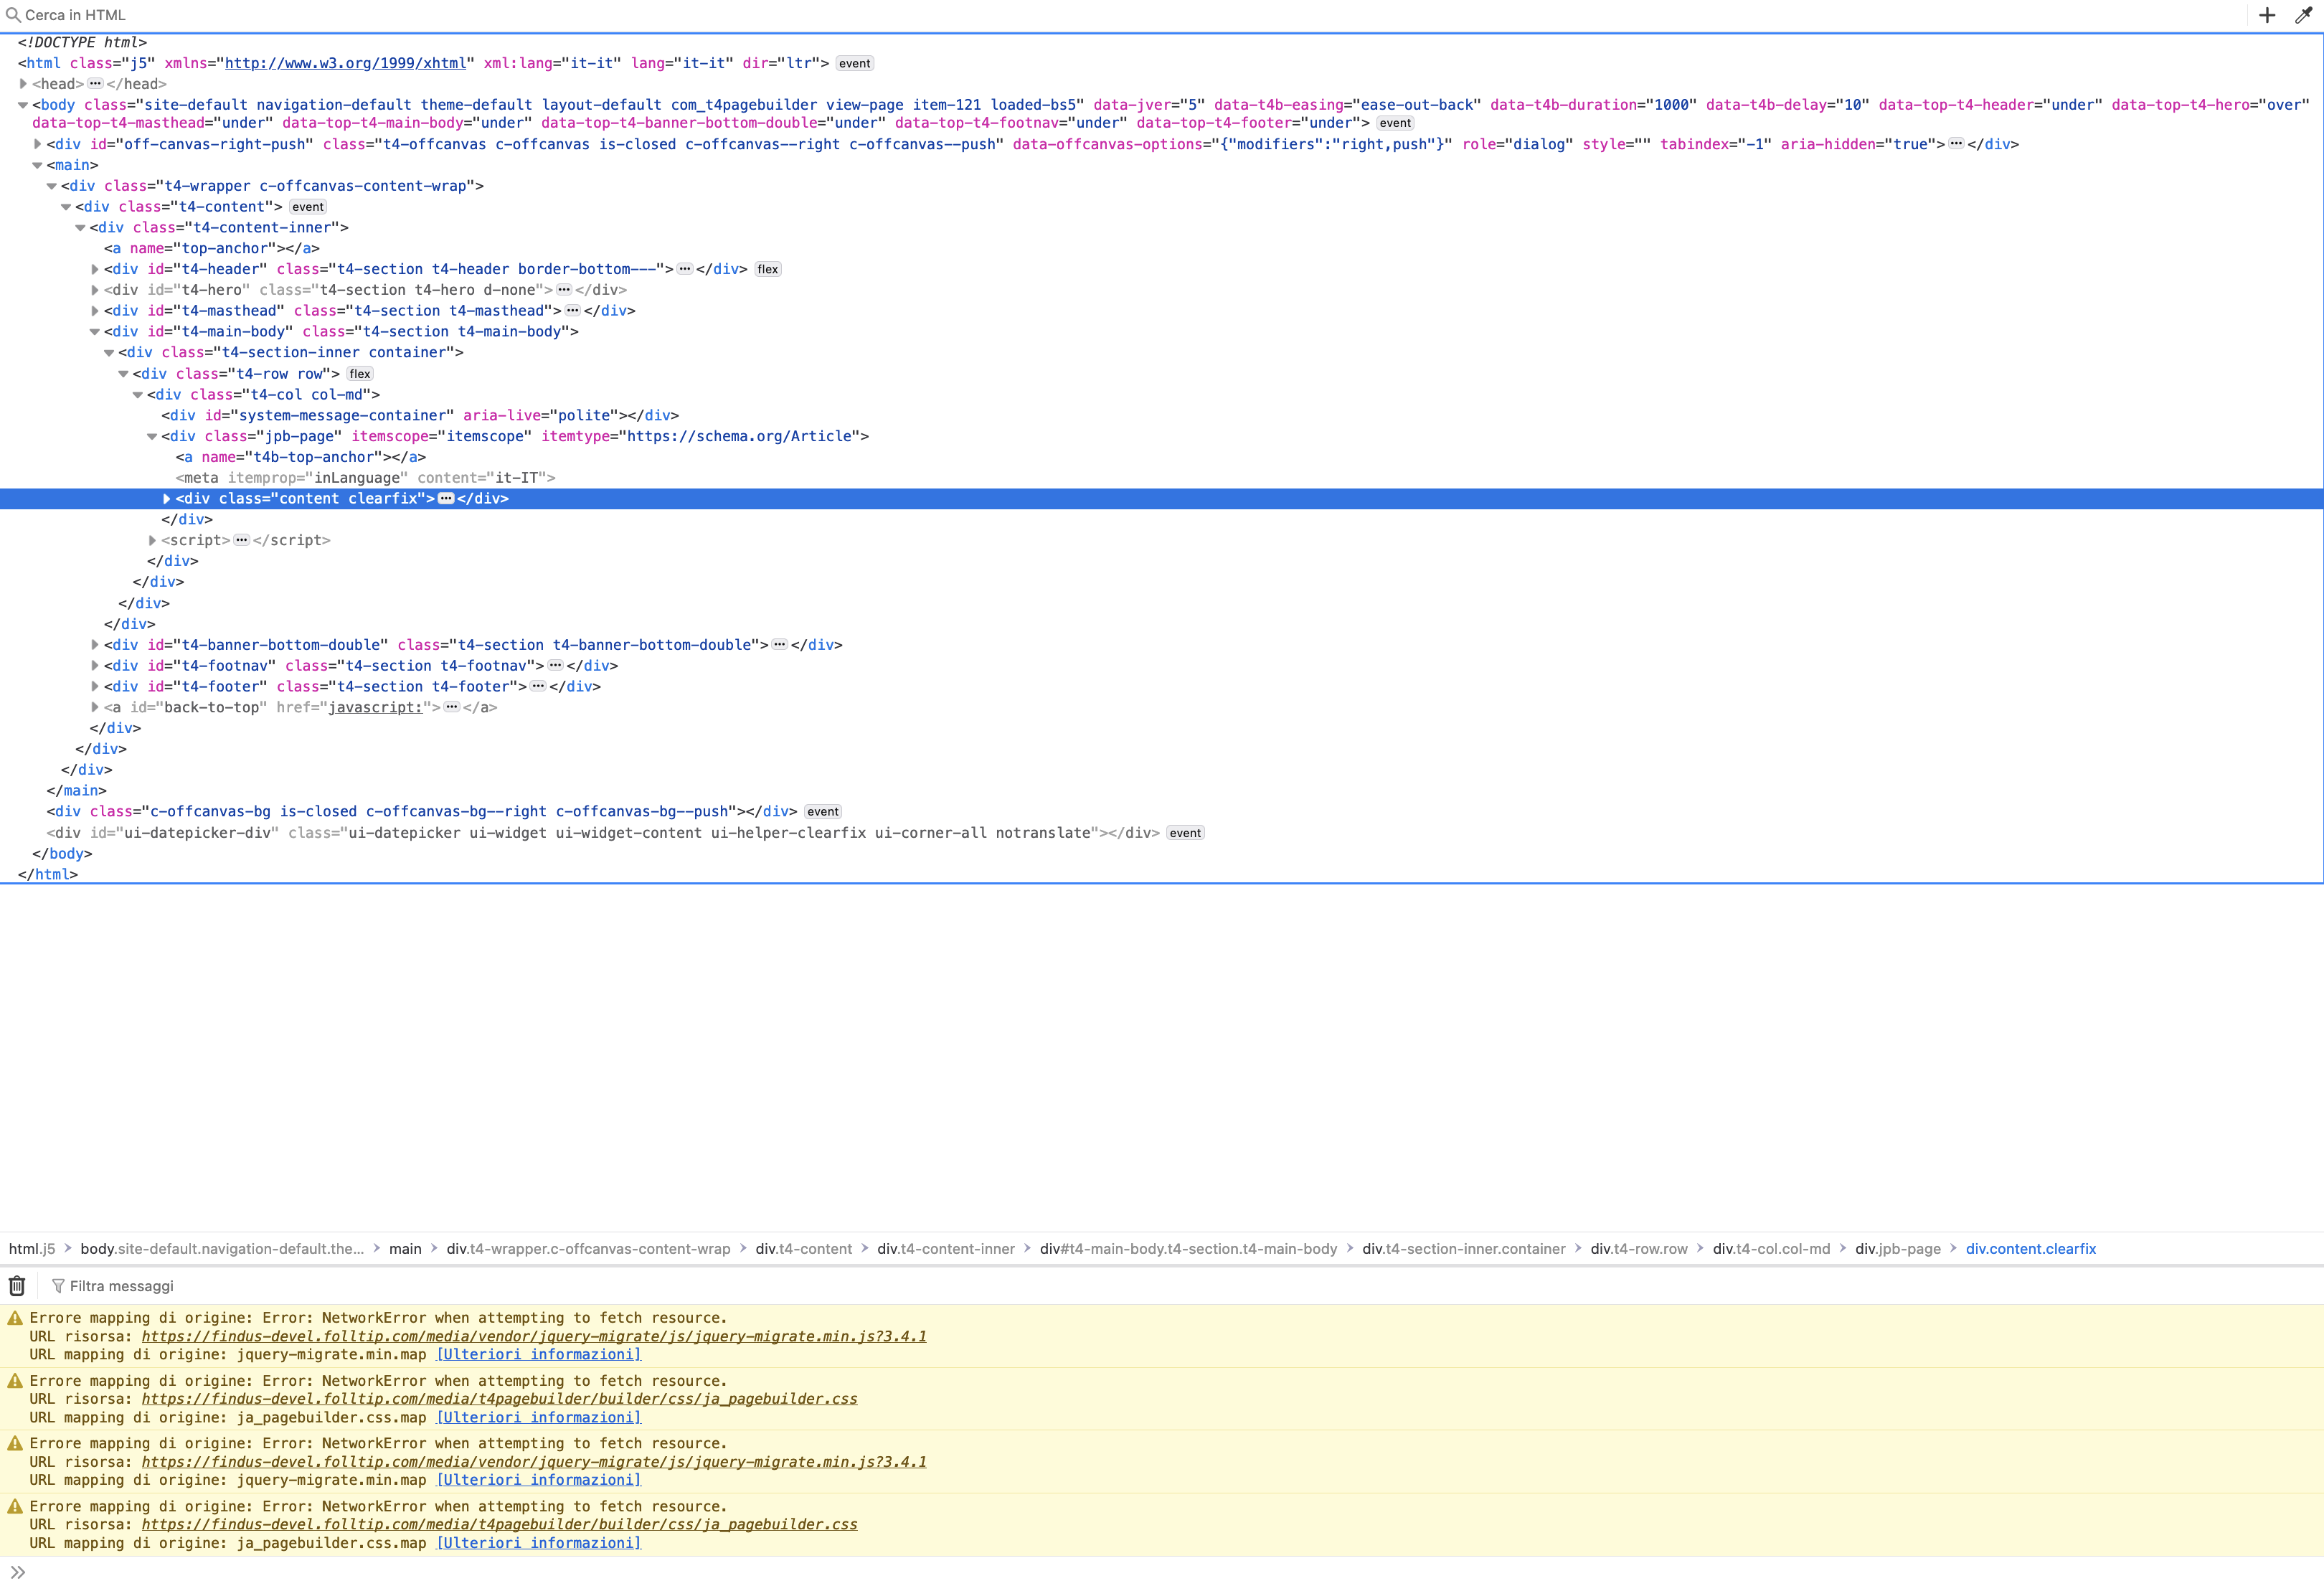Open the ja_pagebuilder.css resource URL link
This screenshot has height=1591, width=2324.
point(499,1399)
